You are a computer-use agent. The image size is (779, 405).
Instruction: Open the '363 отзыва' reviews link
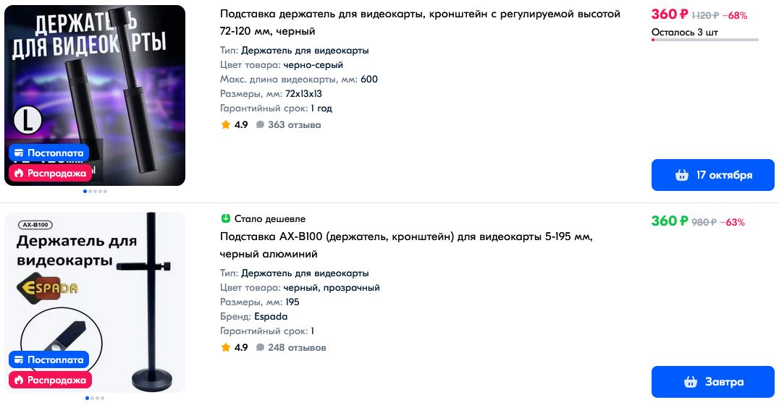point(294,125)
